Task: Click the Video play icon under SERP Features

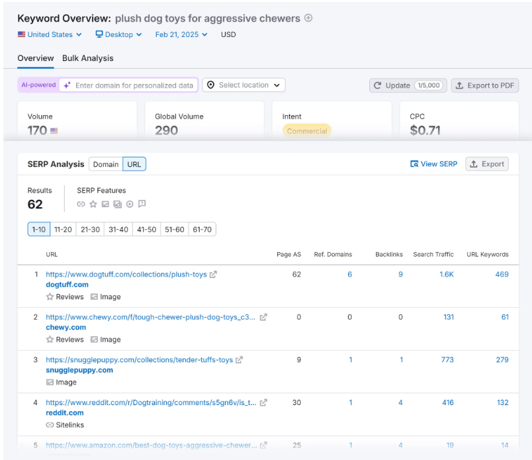Action: (x=130, y=204)
